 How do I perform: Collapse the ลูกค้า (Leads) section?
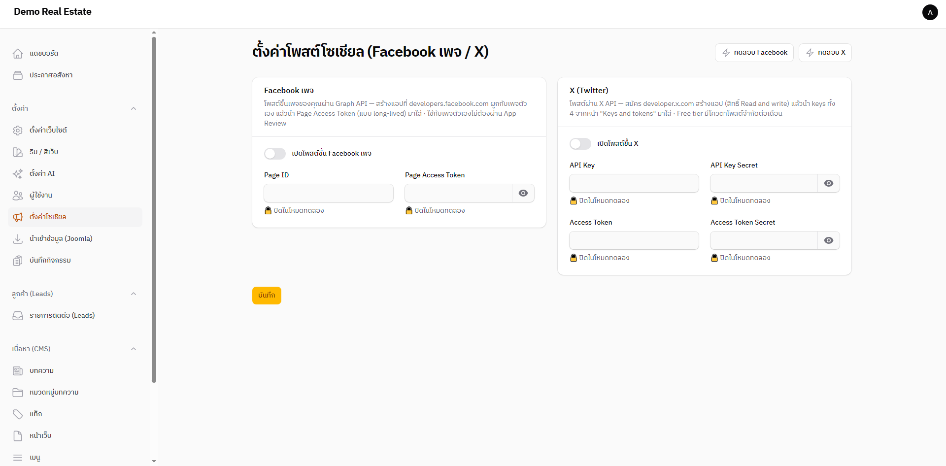[134, 294]
